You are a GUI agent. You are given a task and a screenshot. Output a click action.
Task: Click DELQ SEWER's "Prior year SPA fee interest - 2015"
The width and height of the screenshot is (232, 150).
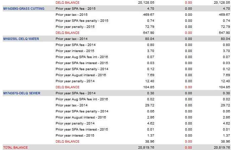pyautogui.click(x=82, y=129)
